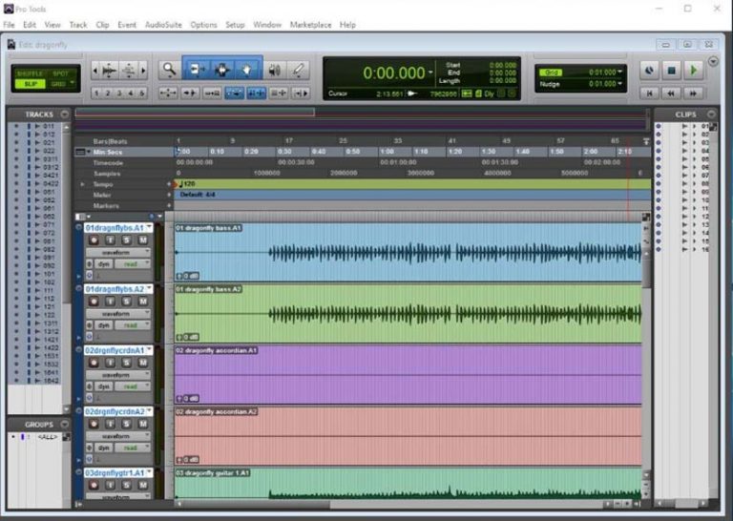The width and height of the screenshot is (733, 521).
Task: Enable Spot edit mode
Action: (x=60, y=73)
